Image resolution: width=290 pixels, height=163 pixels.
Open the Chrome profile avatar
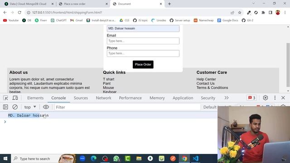click(278, 12)
